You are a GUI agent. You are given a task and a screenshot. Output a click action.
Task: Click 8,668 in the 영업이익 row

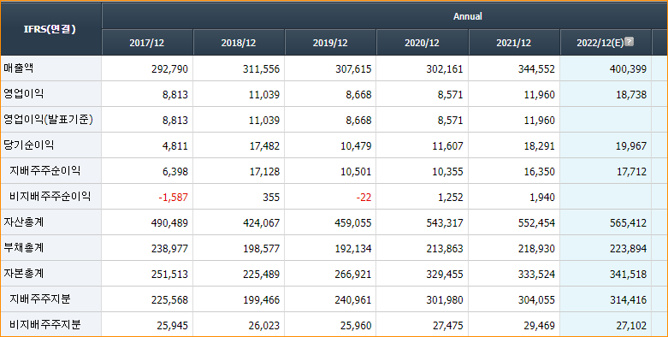(x=358, y=95)
